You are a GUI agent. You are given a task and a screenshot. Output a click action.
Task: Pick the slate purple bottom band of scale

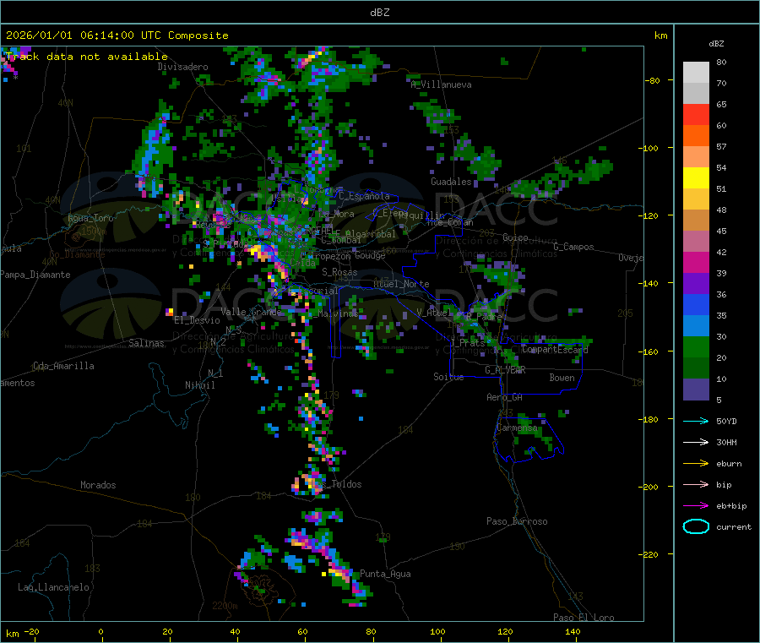[696, 390]
